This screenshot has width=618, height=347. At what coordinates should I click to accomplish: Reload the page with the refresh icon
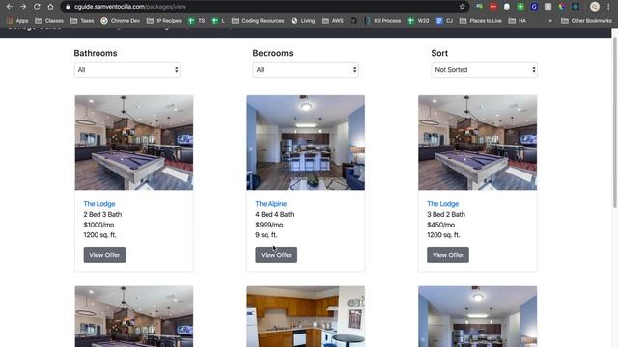tap(37, 7)
